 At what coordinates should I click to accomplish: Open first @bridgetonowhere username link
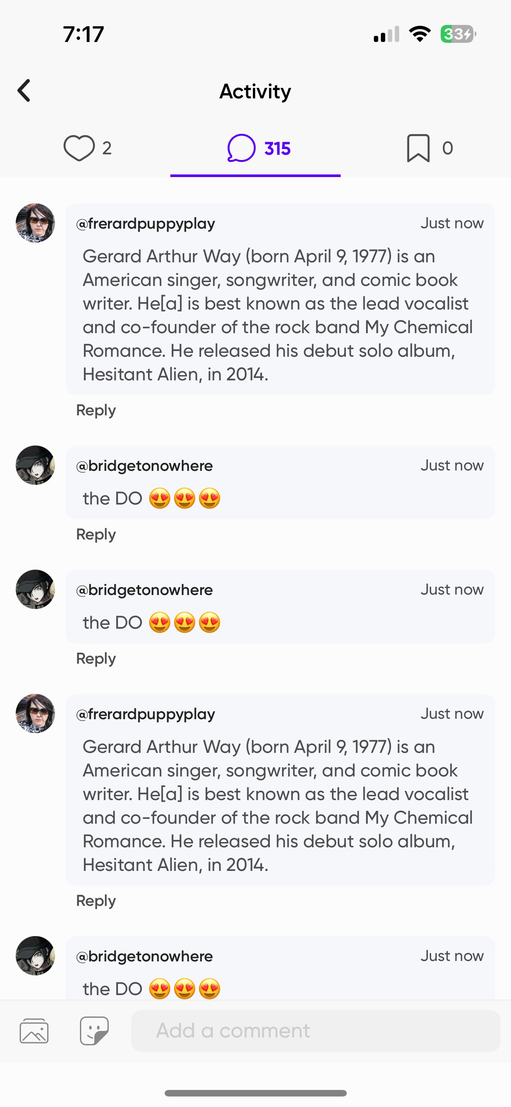(145, 466)
